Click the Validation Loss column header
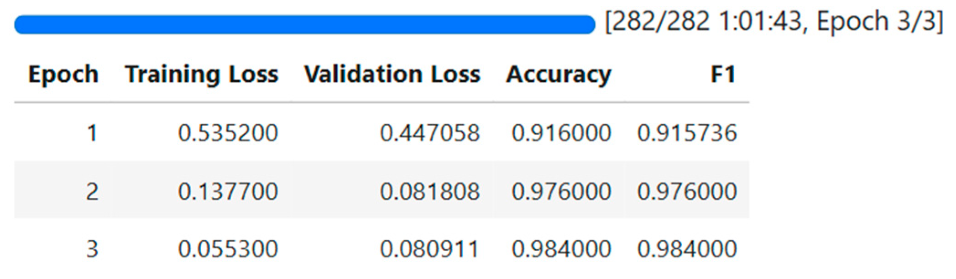956x279 pixels. (392, 74)
